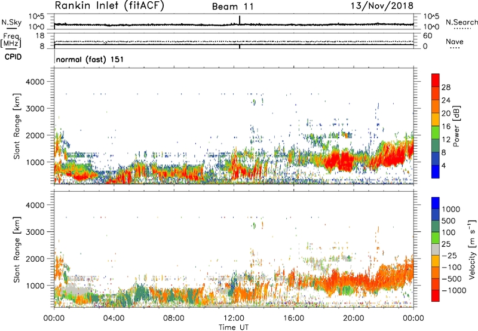Click the velocity scale value "-25"
Viewport: 478px width, 331px height.
(x=450, y=256)
